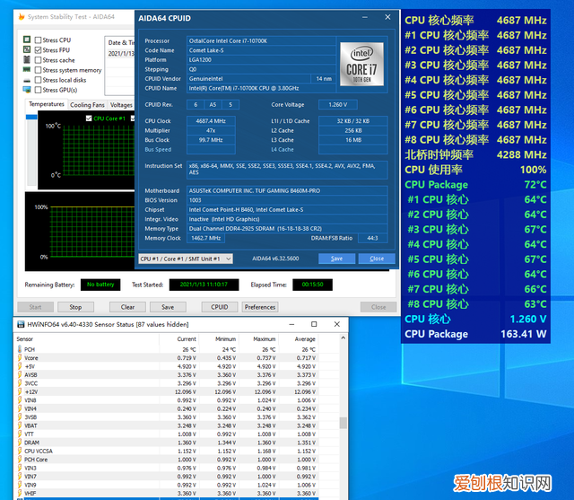This screenshot has height=500, width=574.
Task: Click the VTT row voltage icon
Action: pyautogui.click(x=20, y=434)
